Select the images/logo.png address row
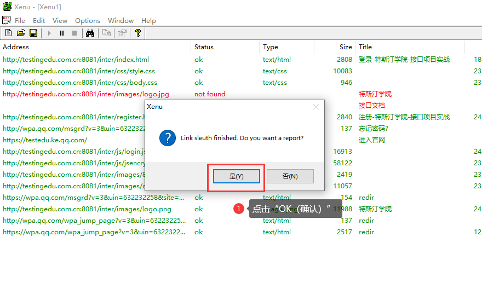This screenshot has width=482, height=300. (87, 209)
